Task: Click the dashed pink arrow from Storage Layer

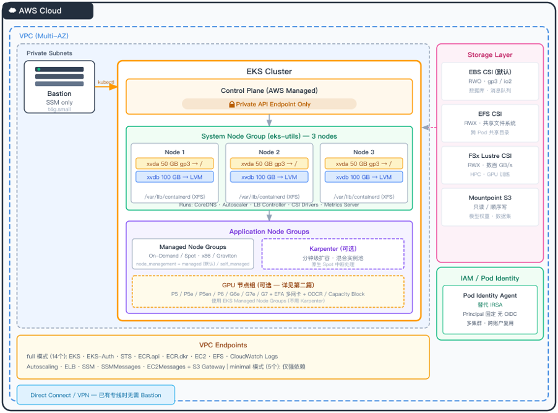Action: coord(429,128)
